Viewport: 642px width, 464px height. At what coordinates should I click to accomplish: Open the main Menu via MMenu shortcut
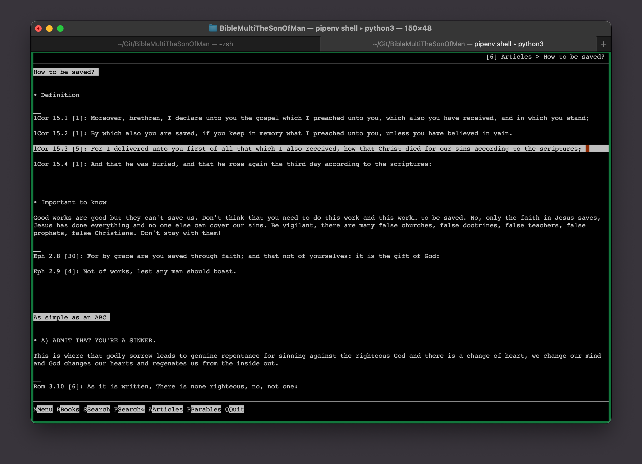tap(42, 409)
